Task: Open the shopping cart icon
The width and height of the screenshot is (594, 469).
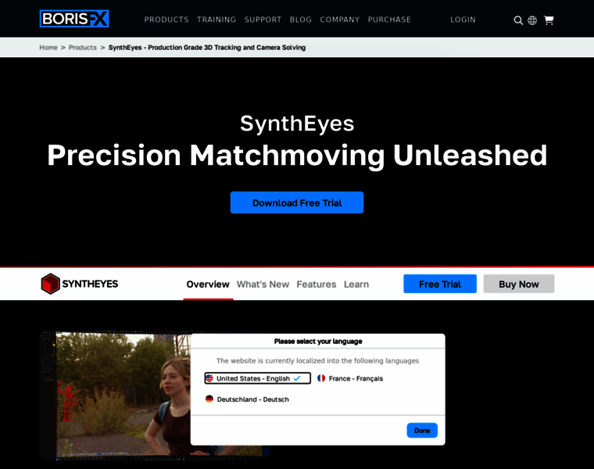Action: [549, 20]
